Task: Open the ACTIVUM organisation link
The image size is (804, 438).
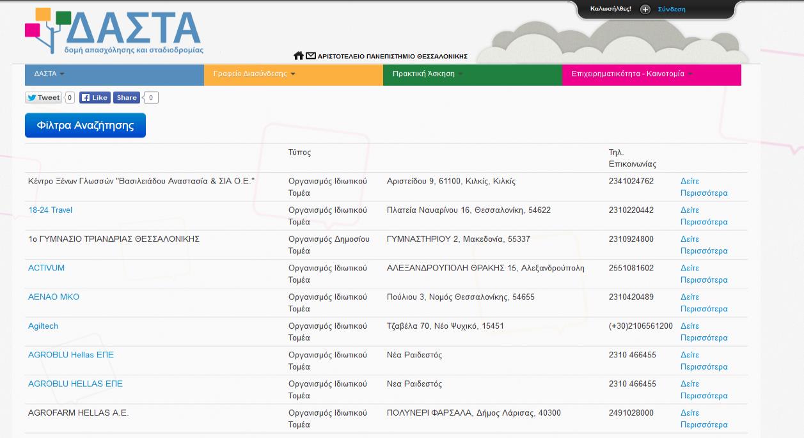Action: coord(47,268)
